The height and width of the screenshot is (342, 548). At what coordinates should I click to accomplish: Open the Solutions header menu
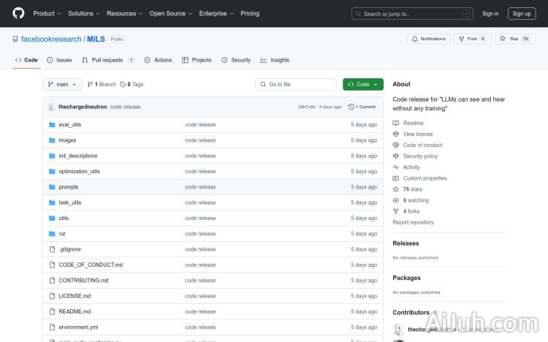click(83, 13)
